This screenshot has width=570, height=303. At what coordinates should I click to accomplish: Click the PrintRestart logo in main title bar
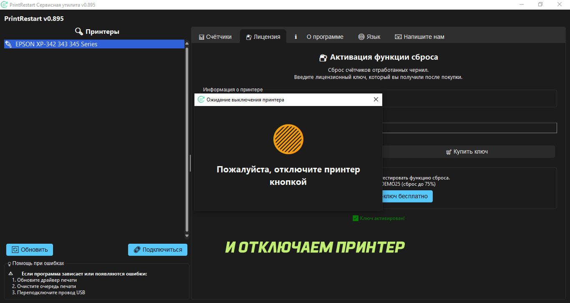[5, 5]
